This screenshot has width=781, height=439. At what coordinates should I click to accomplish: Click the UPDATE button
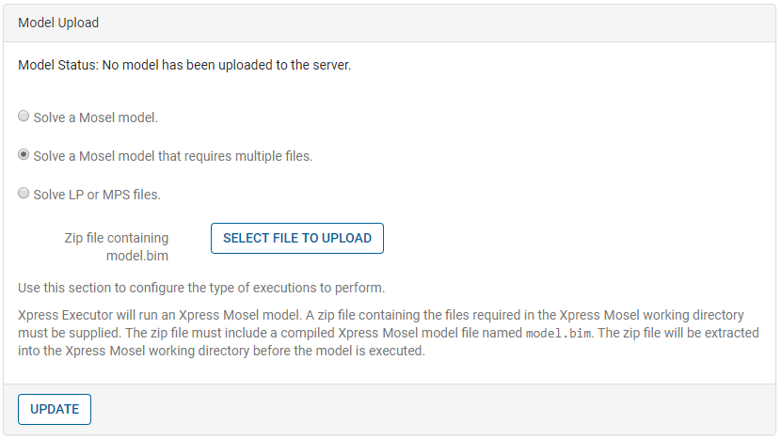pos(55,409)
